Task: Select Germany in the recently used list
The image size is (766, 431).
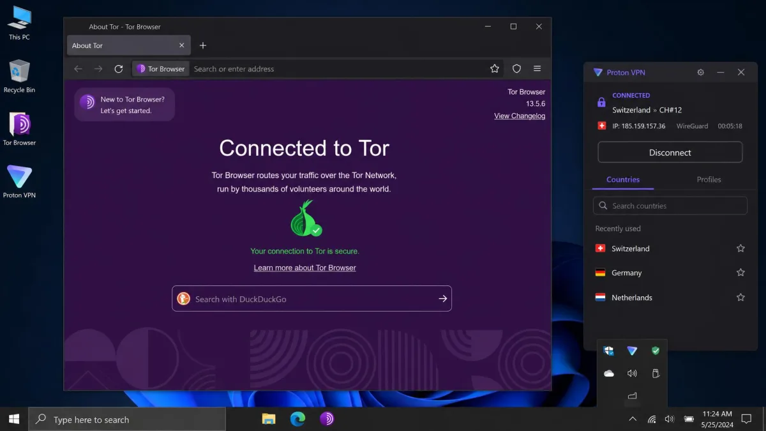Action: tap(670, 273)
